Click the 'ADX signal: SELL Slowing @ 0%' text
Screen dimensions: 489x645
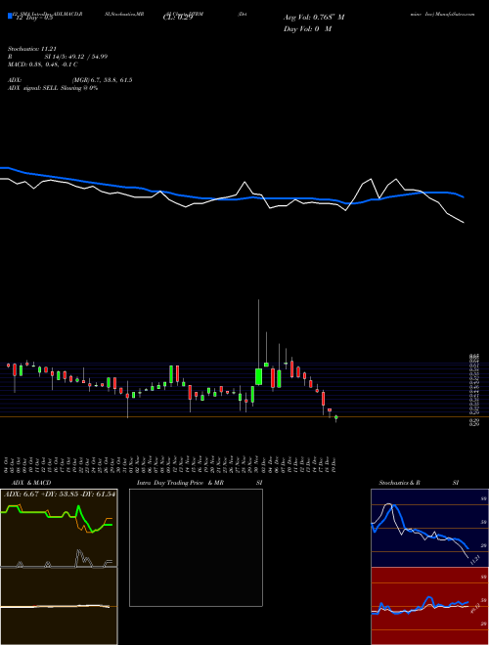point(53,88)
